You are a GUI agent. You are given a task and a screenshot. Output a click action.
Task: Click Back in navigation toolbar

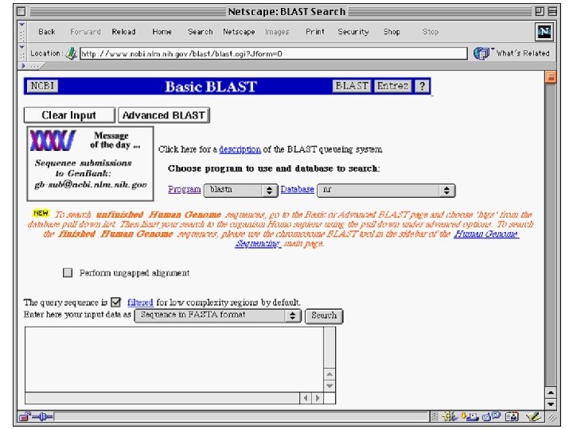click(47, 32)
